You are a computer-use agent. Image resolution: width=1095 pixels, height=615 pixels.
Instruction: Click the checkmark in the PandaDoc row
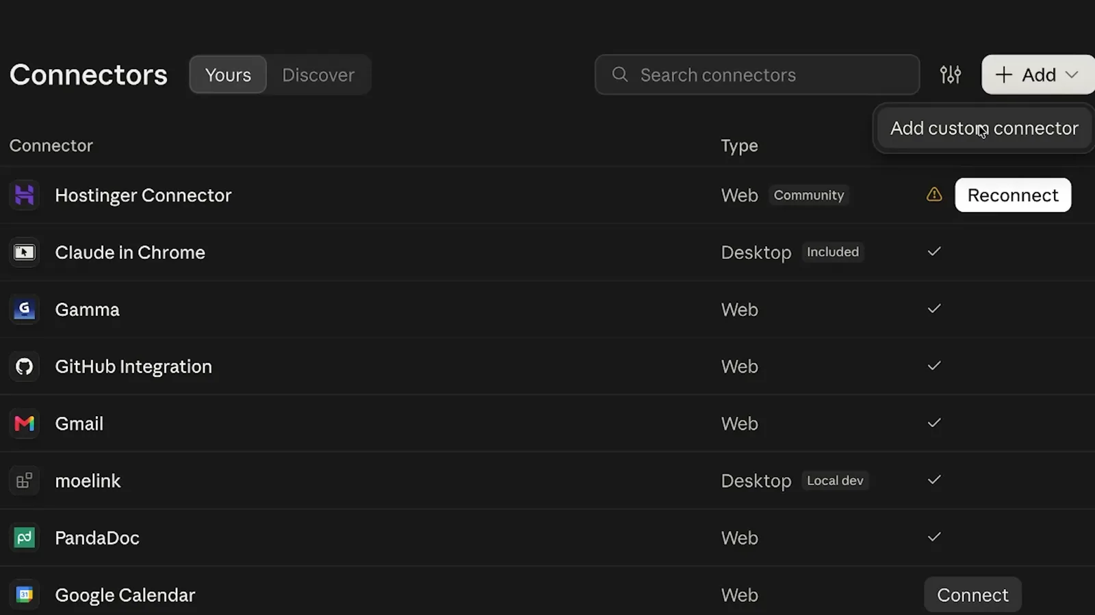[x=934, y=537]
